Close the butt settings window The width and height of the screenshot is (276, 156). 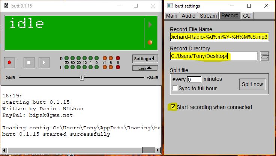coord(266,6)
